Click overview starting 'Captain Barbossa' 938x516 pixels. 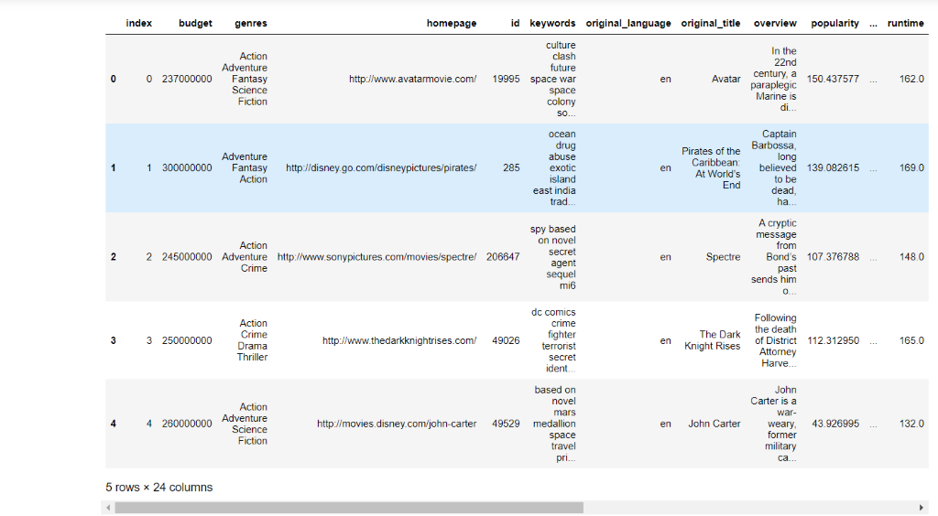pos(774,167)
